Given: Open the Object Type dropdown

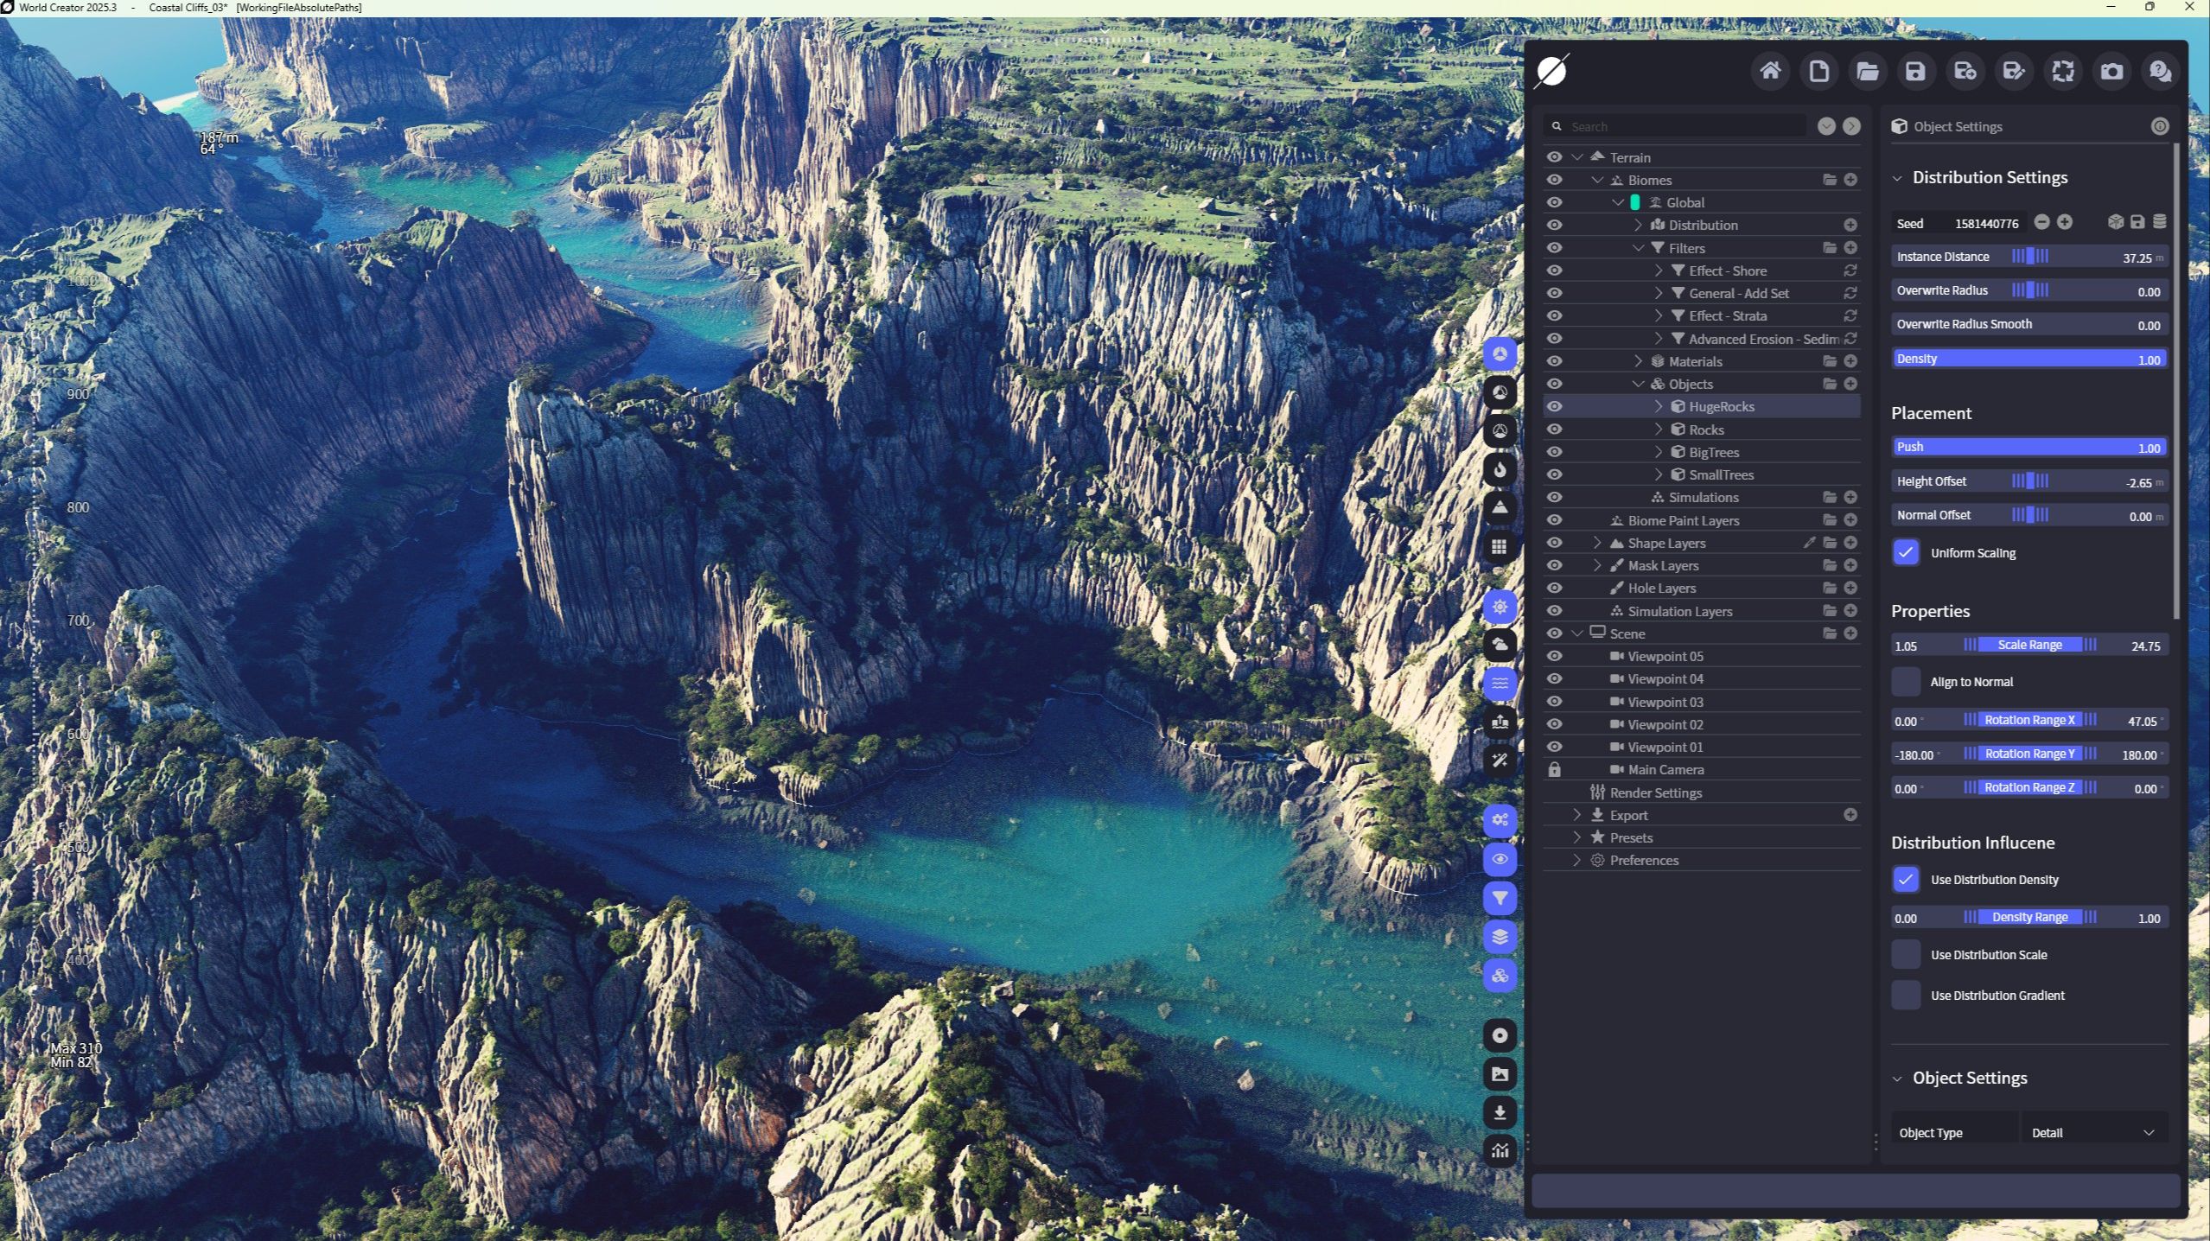Looking at the screenshot, I should coord(2093,1132).
